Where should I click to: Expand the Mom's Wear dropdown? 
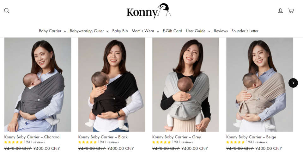point(145,31)
